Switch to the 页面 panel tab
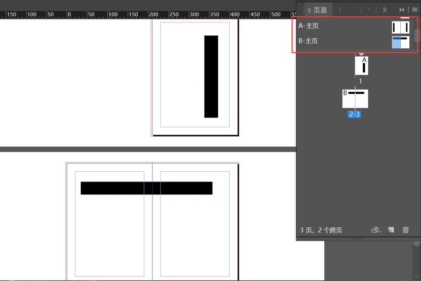This screenshot has width=421, height=281. 320,10
